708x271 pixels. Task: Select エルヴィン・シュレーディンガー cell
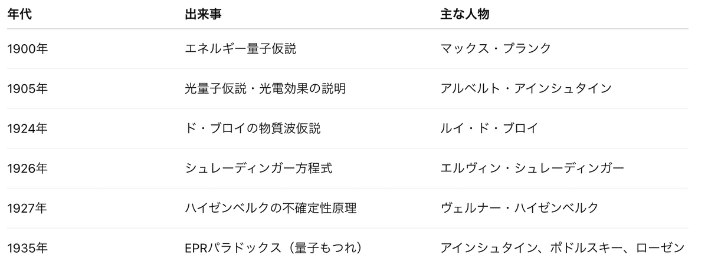[532, 168]
